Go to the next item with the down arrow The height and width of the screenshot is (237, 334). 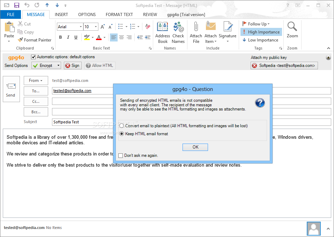pos(57,5)
